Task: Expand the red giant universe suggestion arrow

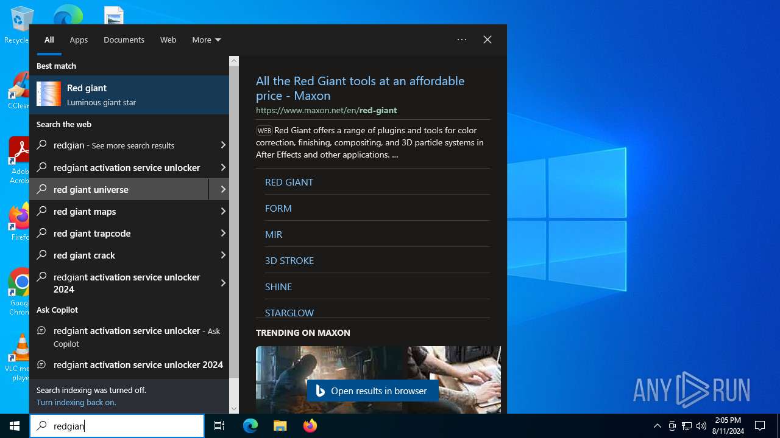Action: pyautogui.click(x=222, y=189)
